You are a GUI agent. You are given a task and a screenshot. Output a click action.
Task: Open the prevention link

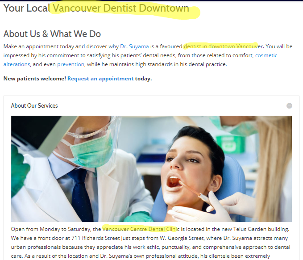[x=71, y=64]
